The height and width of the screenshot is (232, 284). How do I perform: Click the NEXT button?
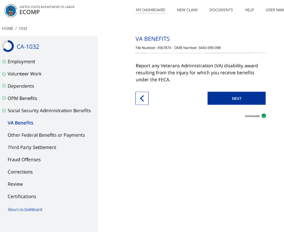237,98
